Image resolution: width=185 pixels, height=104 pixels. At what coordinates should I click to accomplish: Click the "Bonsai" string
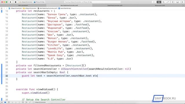(52, 38)
